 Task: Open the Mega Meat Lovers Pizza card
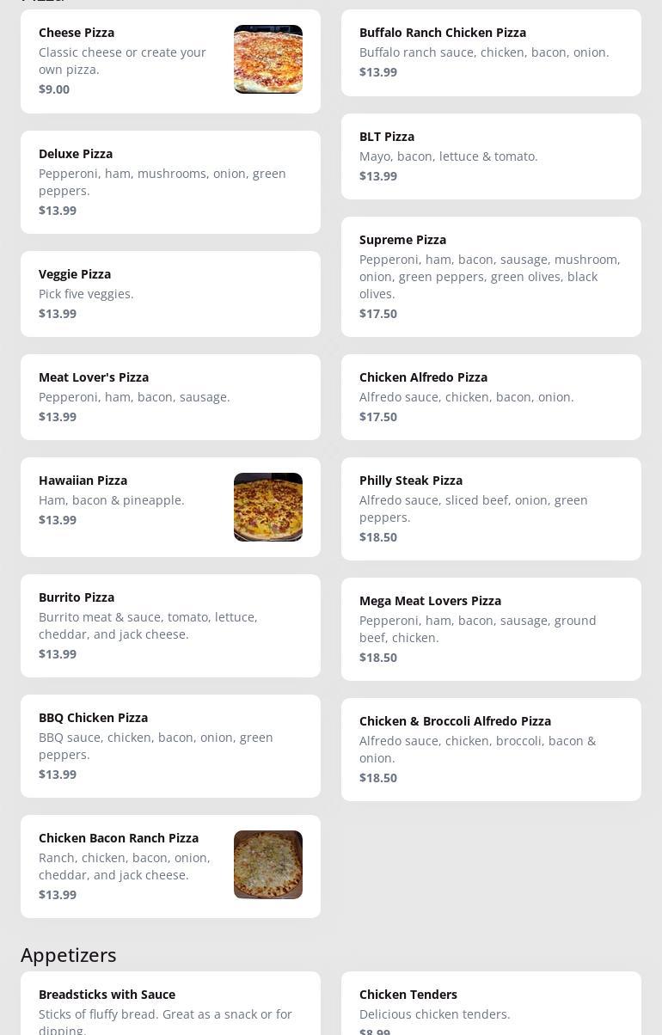[x=491, y=629]
